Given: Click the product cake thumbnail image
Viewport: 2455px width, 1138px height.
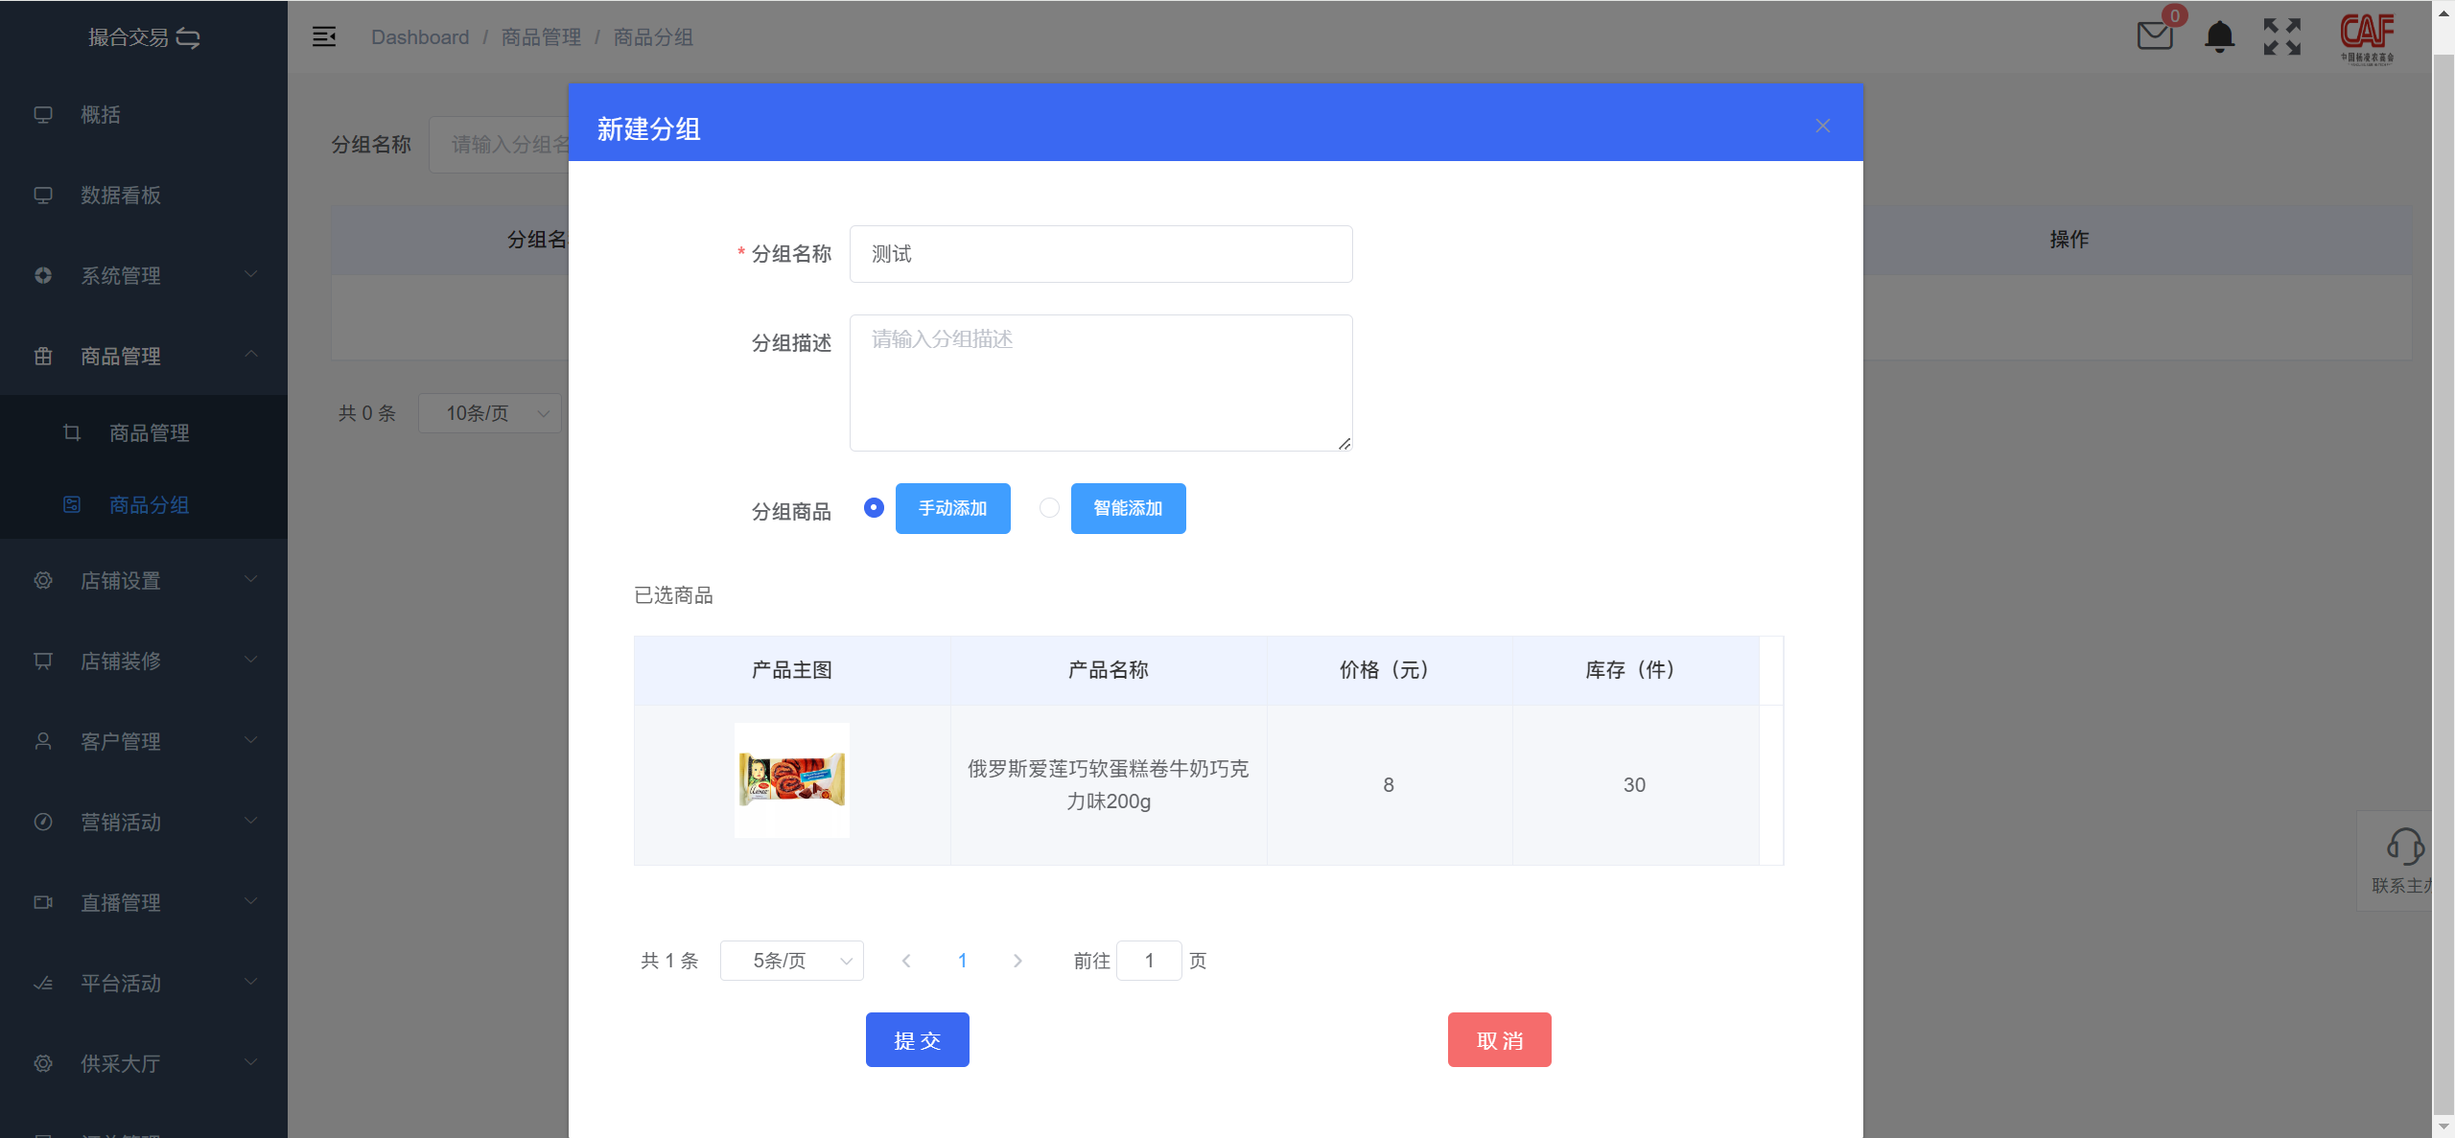Looking at the screenshot, I should [791, 779].
